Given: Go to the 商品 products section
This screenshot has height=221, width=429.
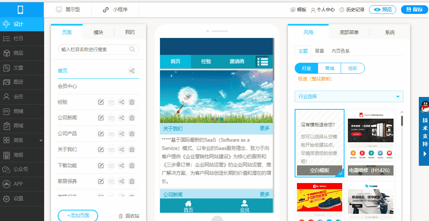Looking at the screenshot, I should (22, 53).
